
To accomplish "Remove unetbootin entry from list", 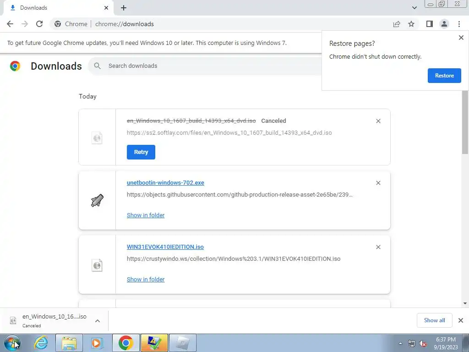I will click(x=378, y=183).
